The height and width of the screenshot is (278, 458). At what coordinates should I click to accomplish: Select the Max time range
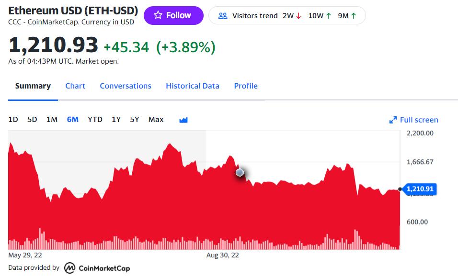(156, 120)
